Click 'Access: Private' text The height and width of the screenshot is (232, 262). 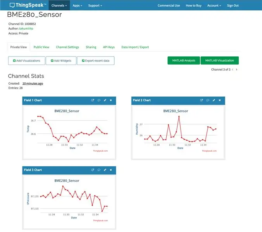point(18,33)
